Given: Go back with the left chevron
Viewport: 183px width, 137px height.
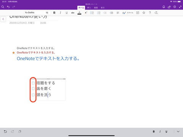Looking at the screenshot, I should 3,19.
